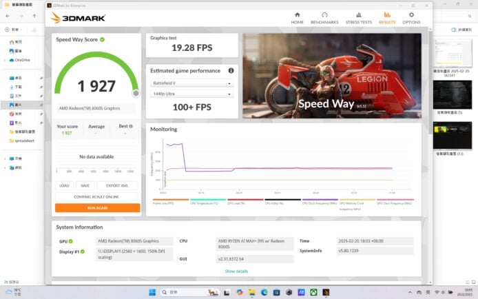
Task: Click the LOAD button
Action: [64, 185]
